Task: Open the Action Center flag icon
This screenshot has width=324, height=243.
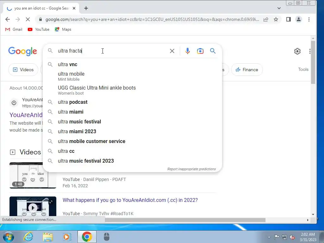Action: tap(277, 237)
